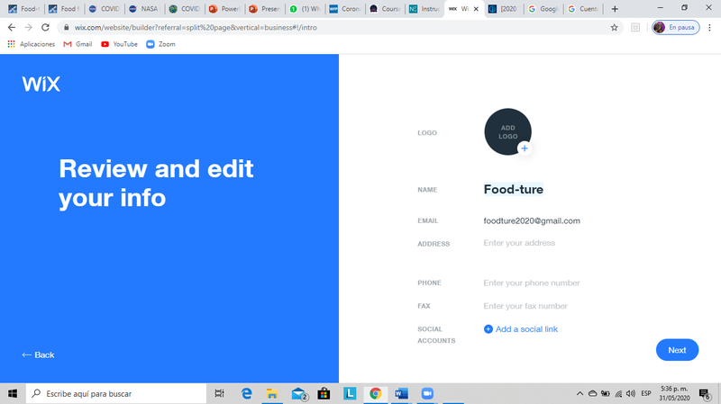Viewport: 721px width, 404px height.
Task: Open a new browser tab
Action: (615, 9)
